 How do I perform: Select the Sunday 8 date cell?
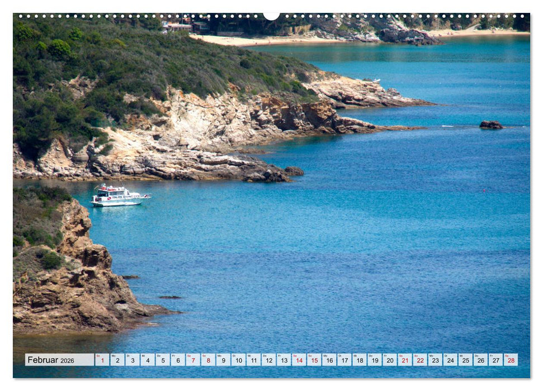point(209,360)
